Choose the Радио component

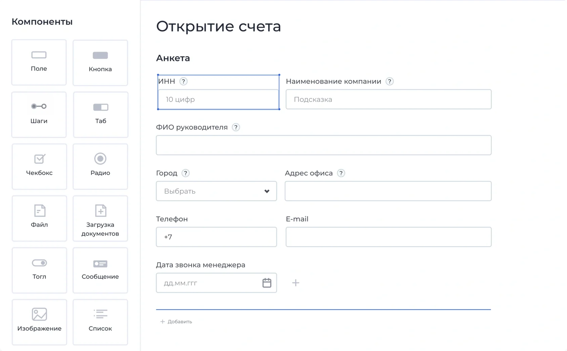[100, 167]
